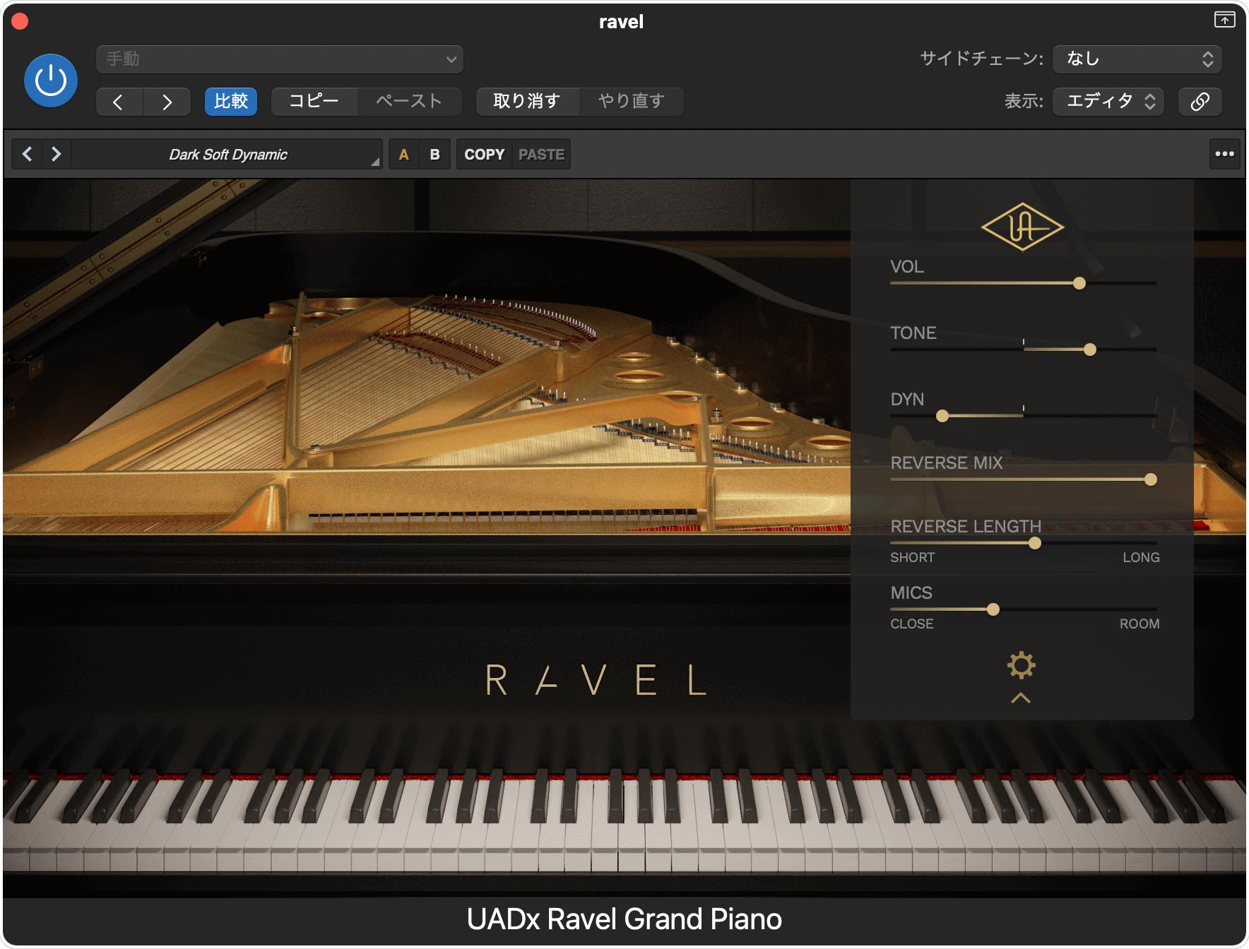
Task: Open settings via the gear icon
Action: click(x=1022, y=665)
